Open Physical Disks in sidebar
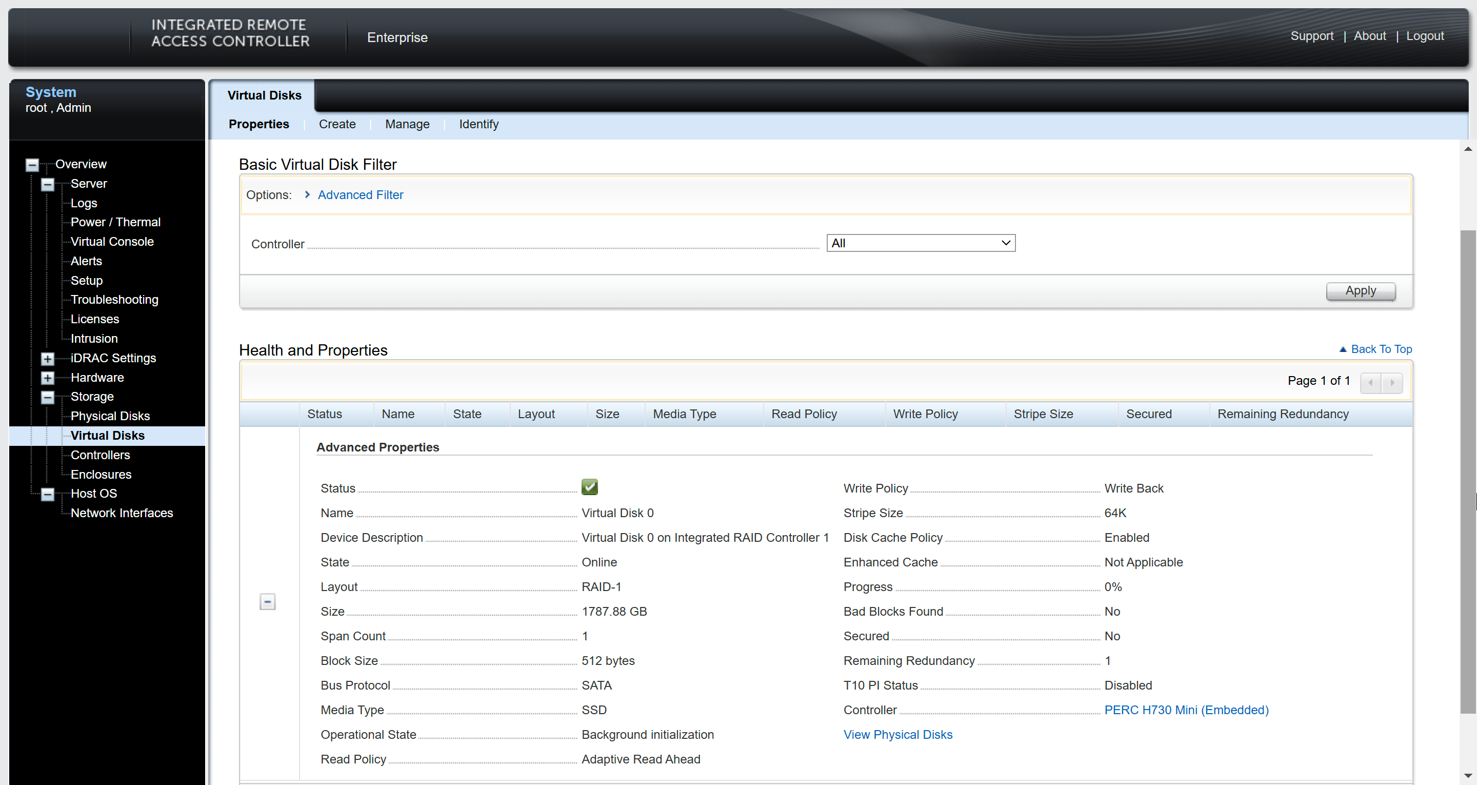 point(110,416)
